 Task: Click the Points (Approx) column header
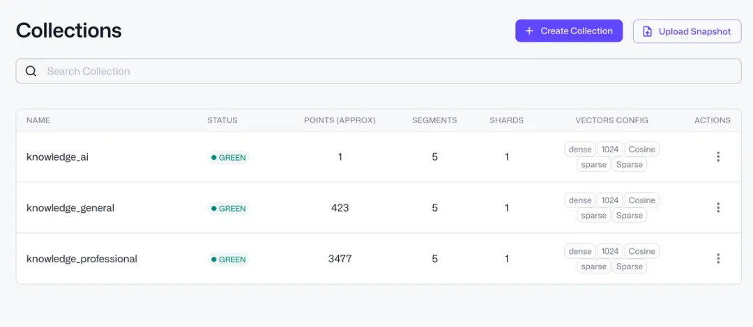point(340,120)
